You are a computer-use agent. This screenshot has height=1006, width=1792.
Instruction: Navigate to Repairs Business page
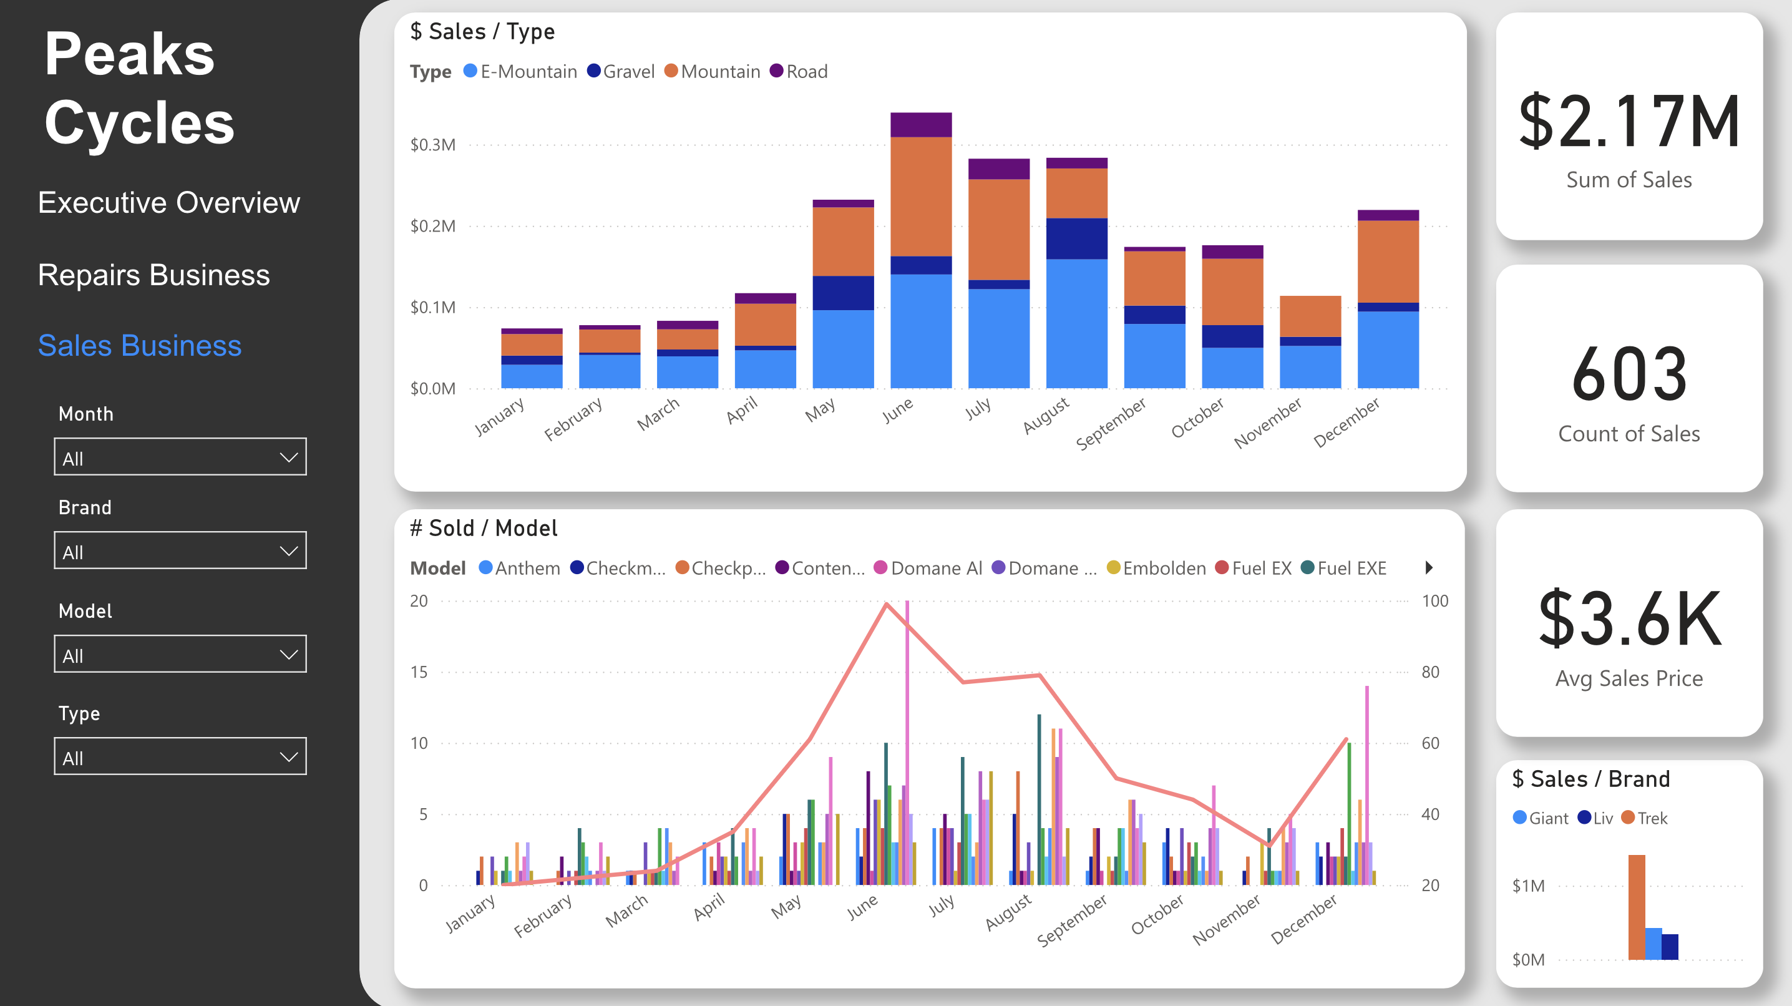click(x=153, y=275)
